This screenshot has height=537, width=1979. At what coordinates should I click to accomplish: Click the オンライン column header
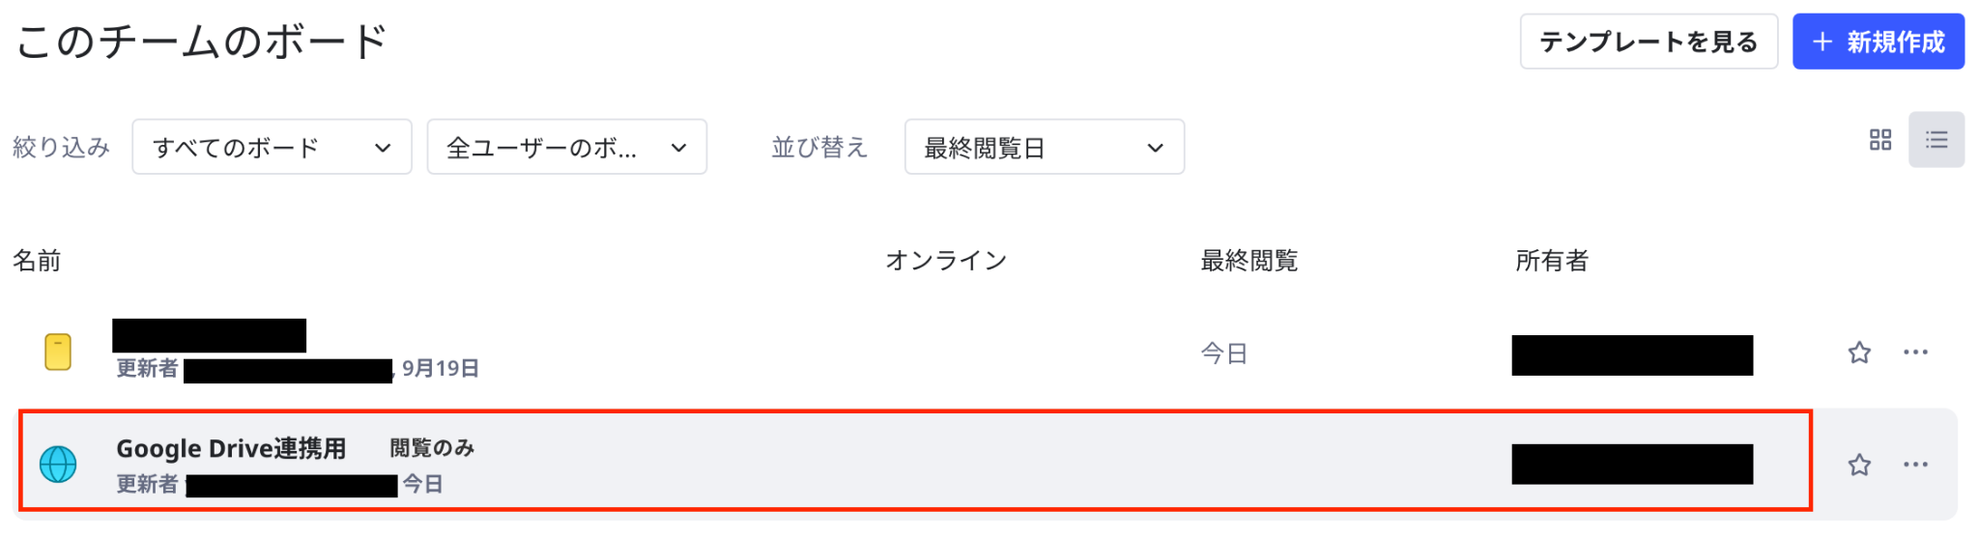point(946,261)
